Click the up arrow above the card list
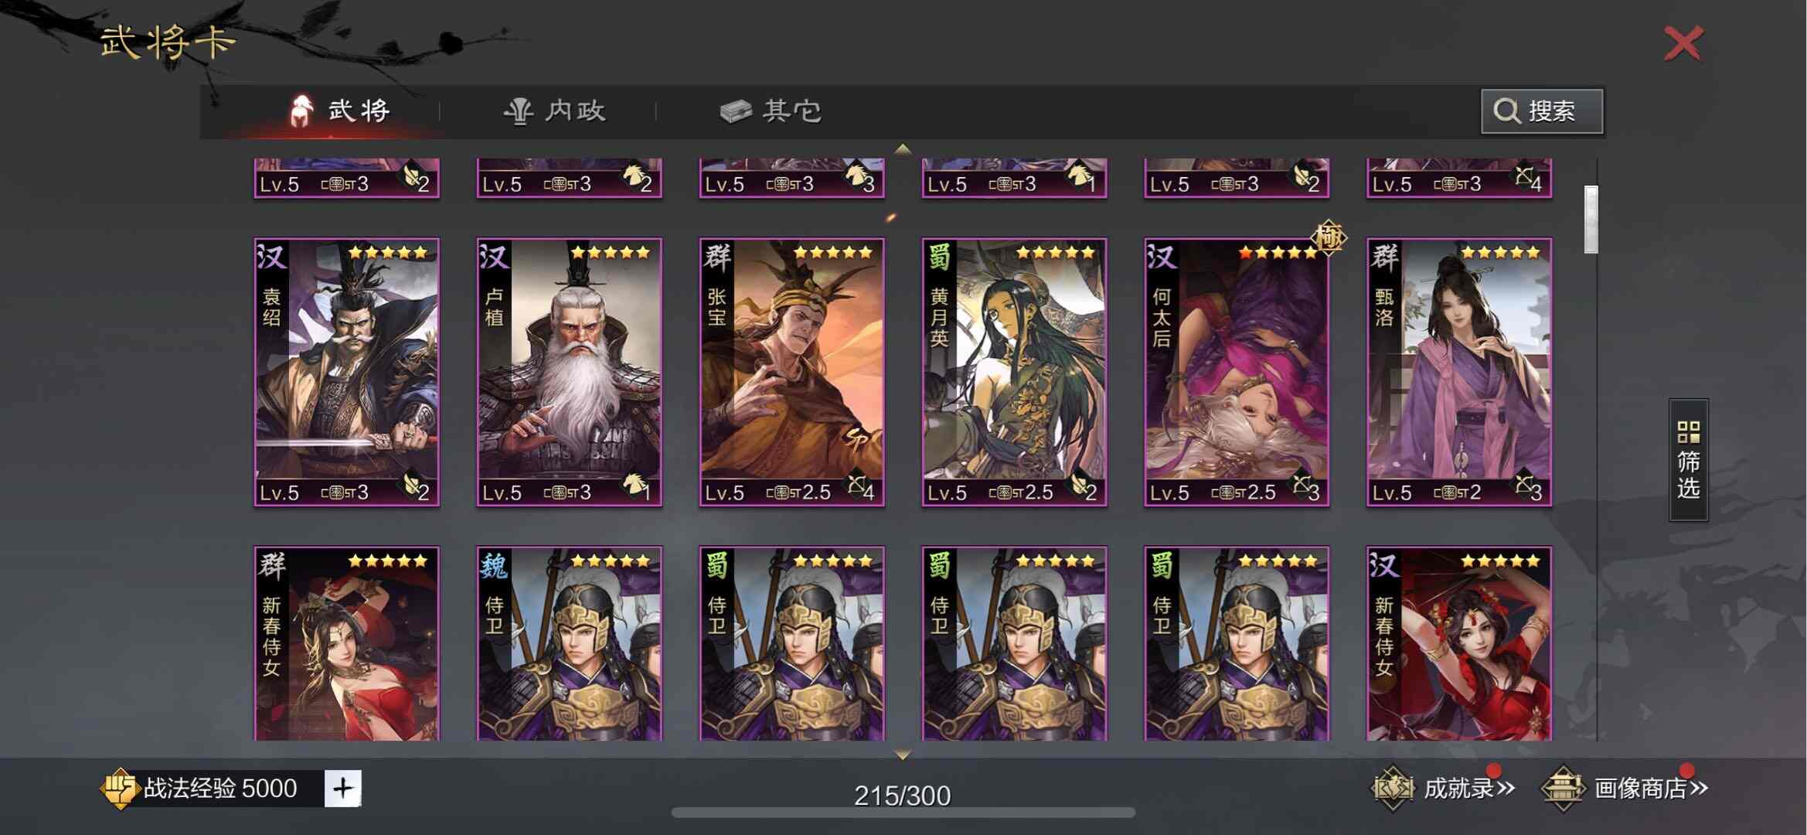The width and height of the screenshot is (1807, 835). coord(903,148)
